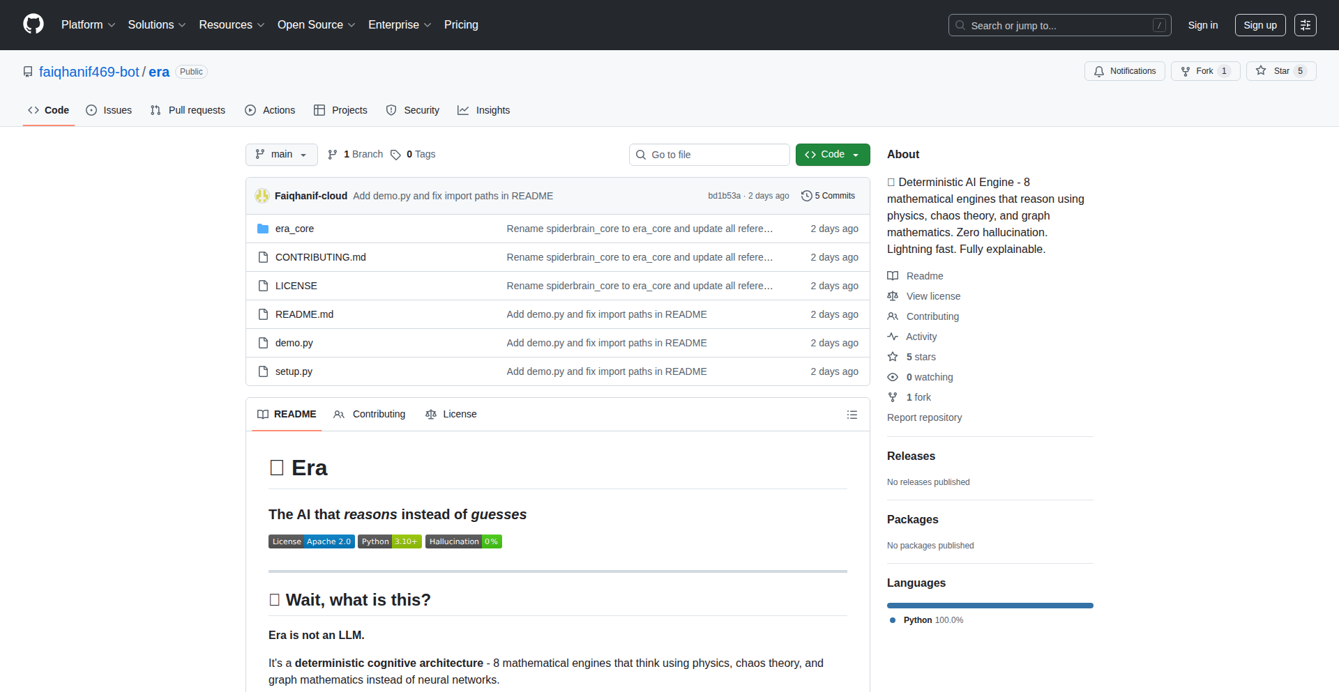
Task: Expand the green Code dropdown
Action: [x=832, y=155]
